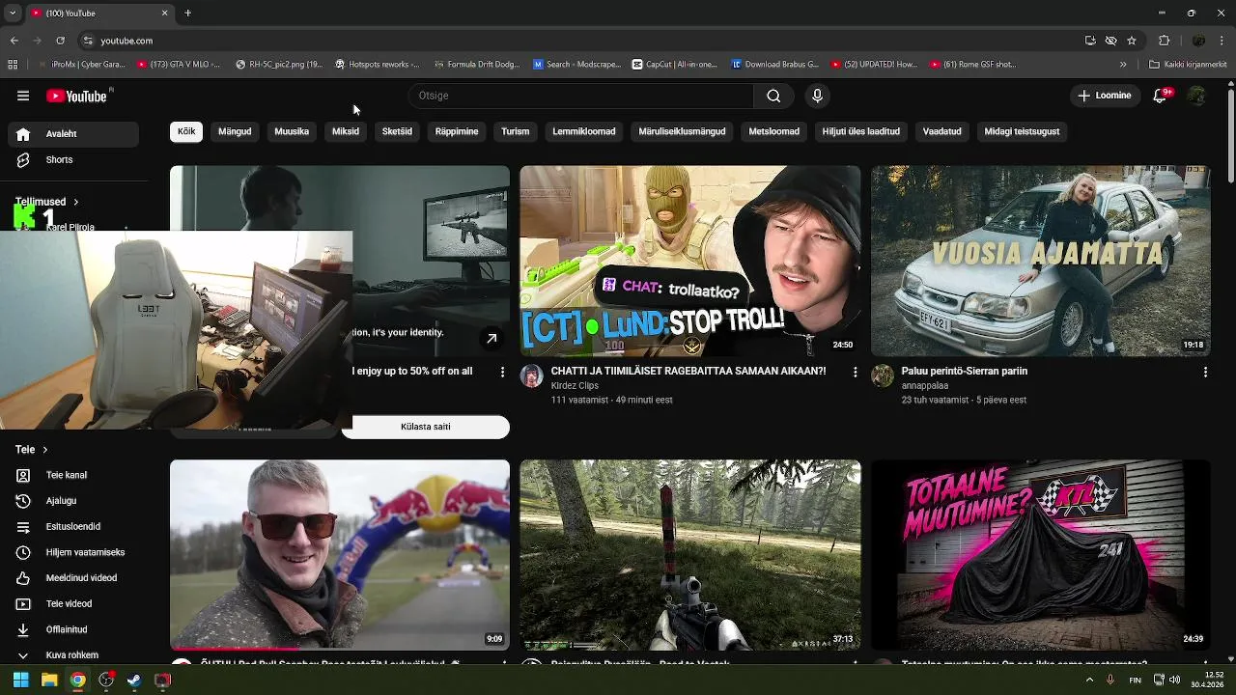
Task: Filter feed by Mängud chip
Action: point(235,131)
